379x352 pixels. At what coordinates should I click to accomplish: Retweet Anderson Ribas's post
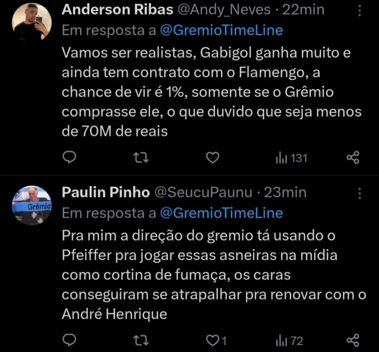tap(141, 157)
